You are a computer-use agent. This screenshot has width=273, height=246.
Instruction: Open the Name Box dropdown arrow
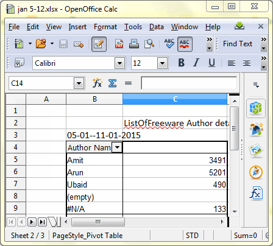79,83
